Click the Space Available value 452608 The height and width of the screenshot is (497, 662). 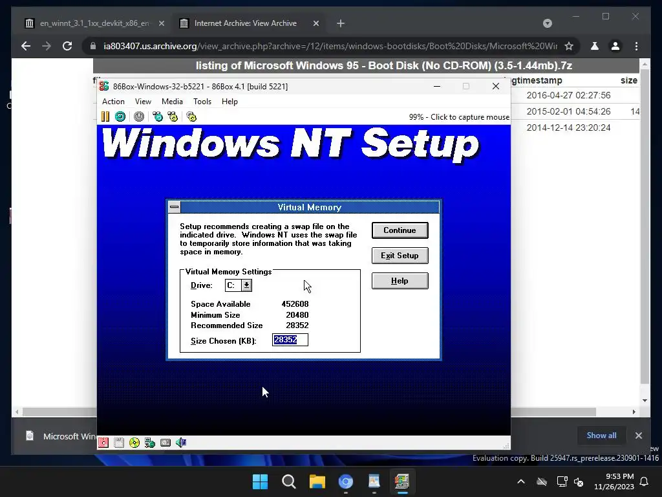pos(295,304)
